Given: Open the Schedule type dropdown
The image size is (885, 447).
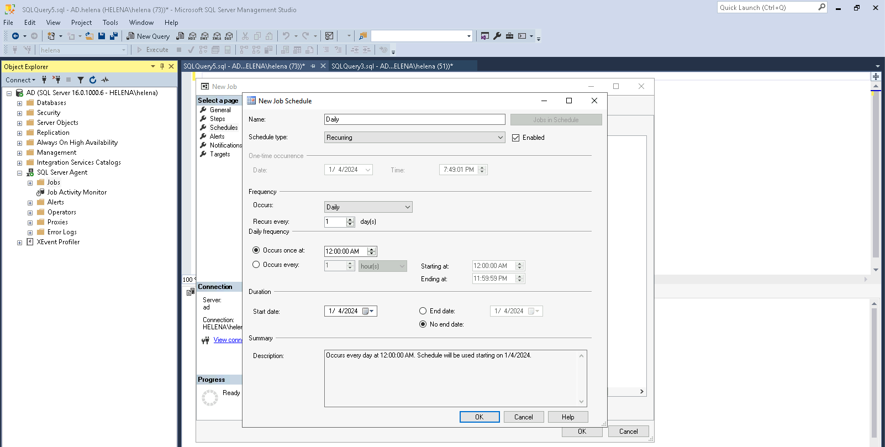Looking at the screenshot, I should [414, 138].
